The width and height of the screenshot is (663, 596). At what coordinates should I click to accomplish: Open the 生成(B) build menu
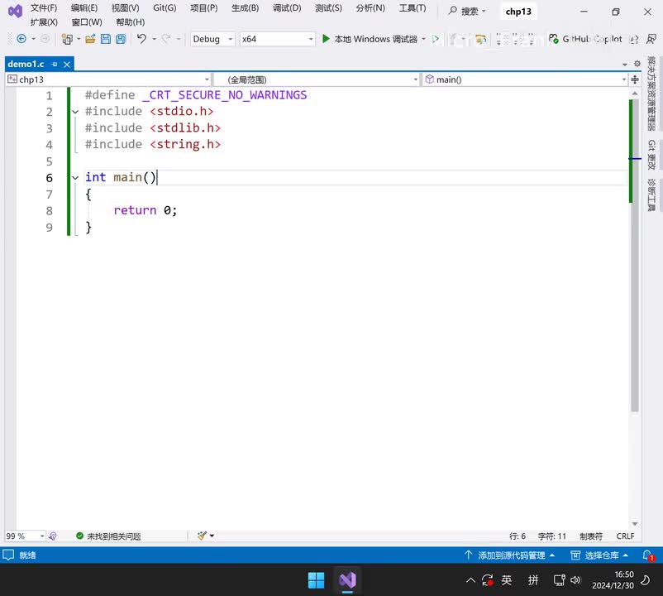tap(245, 8)
